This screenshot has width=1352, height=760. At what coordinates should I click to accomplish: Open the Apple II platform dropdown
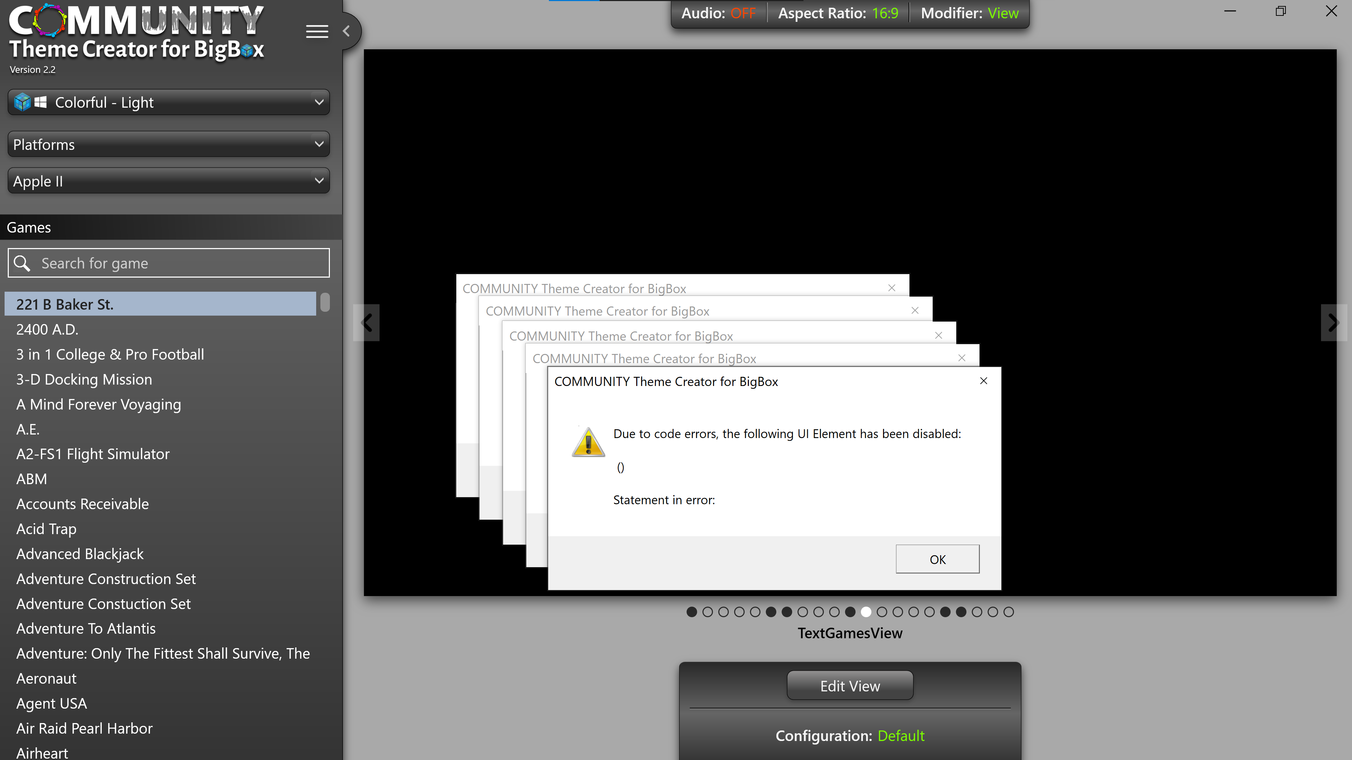click(x=169, y=181)
